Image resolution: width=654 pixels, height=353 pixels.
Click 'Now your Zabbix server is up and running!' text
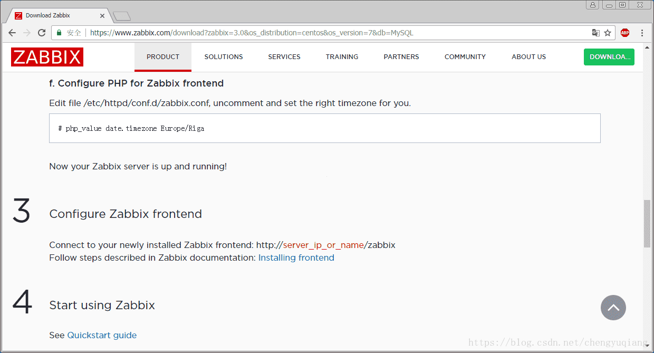138,166
